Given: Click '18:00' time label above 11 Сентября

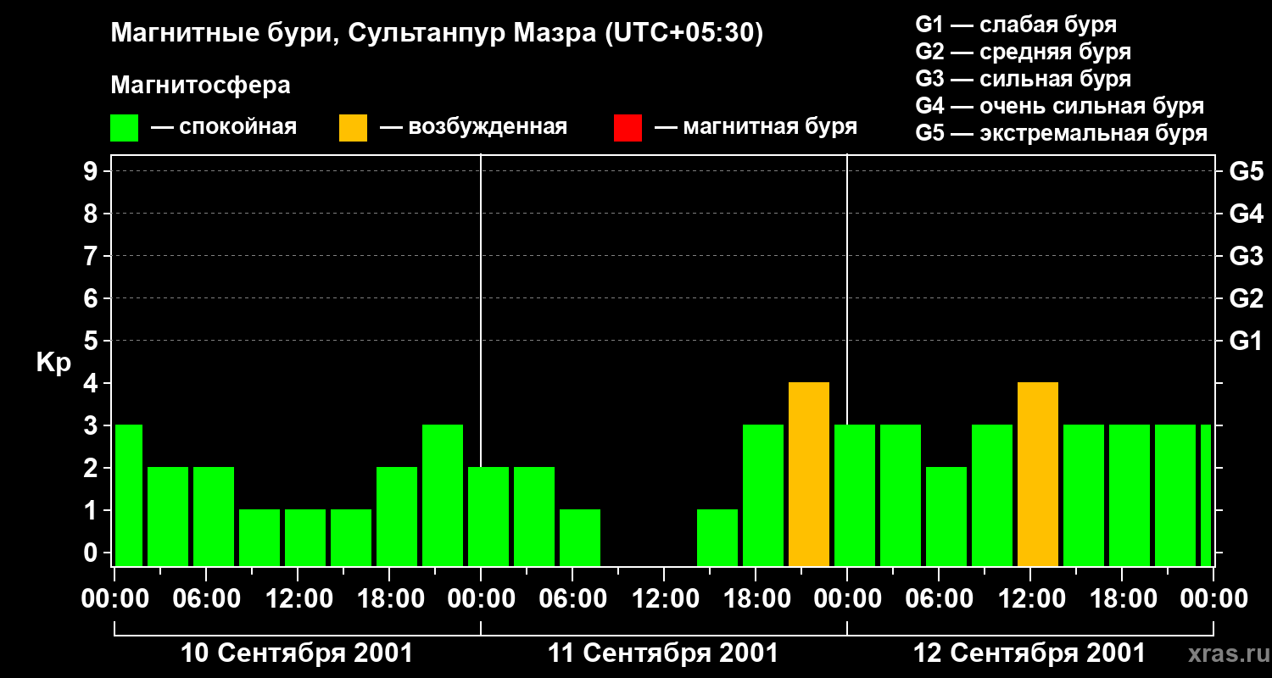Looking at the screenshot, I should 756,599.
